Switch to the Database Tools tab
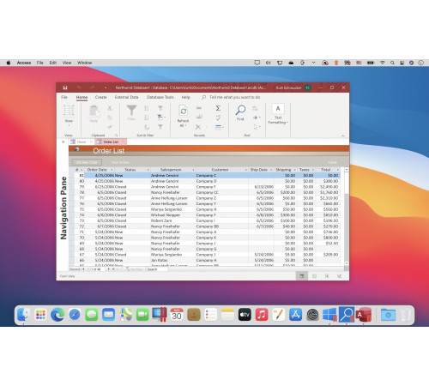 click(160, 97)
